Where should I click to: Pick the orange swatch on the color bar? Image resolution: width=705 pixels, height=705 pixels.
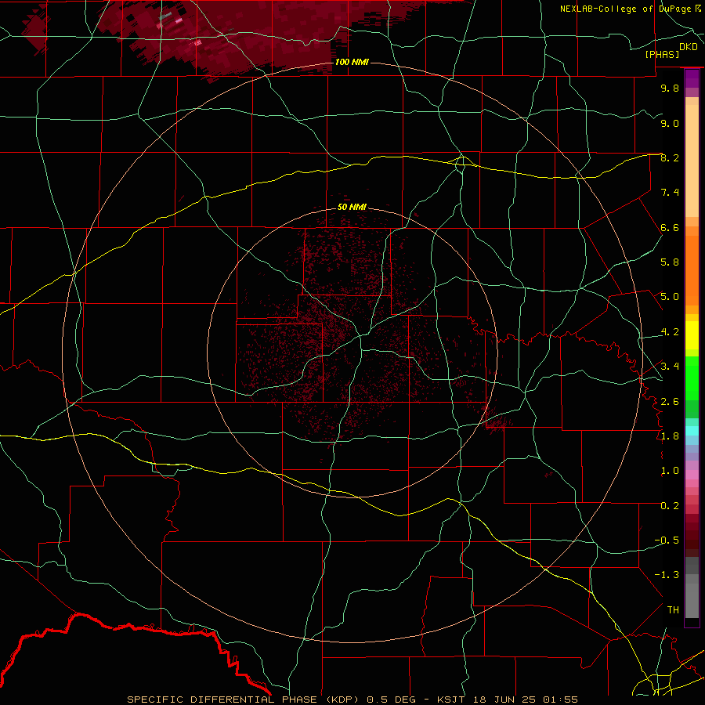692,269
